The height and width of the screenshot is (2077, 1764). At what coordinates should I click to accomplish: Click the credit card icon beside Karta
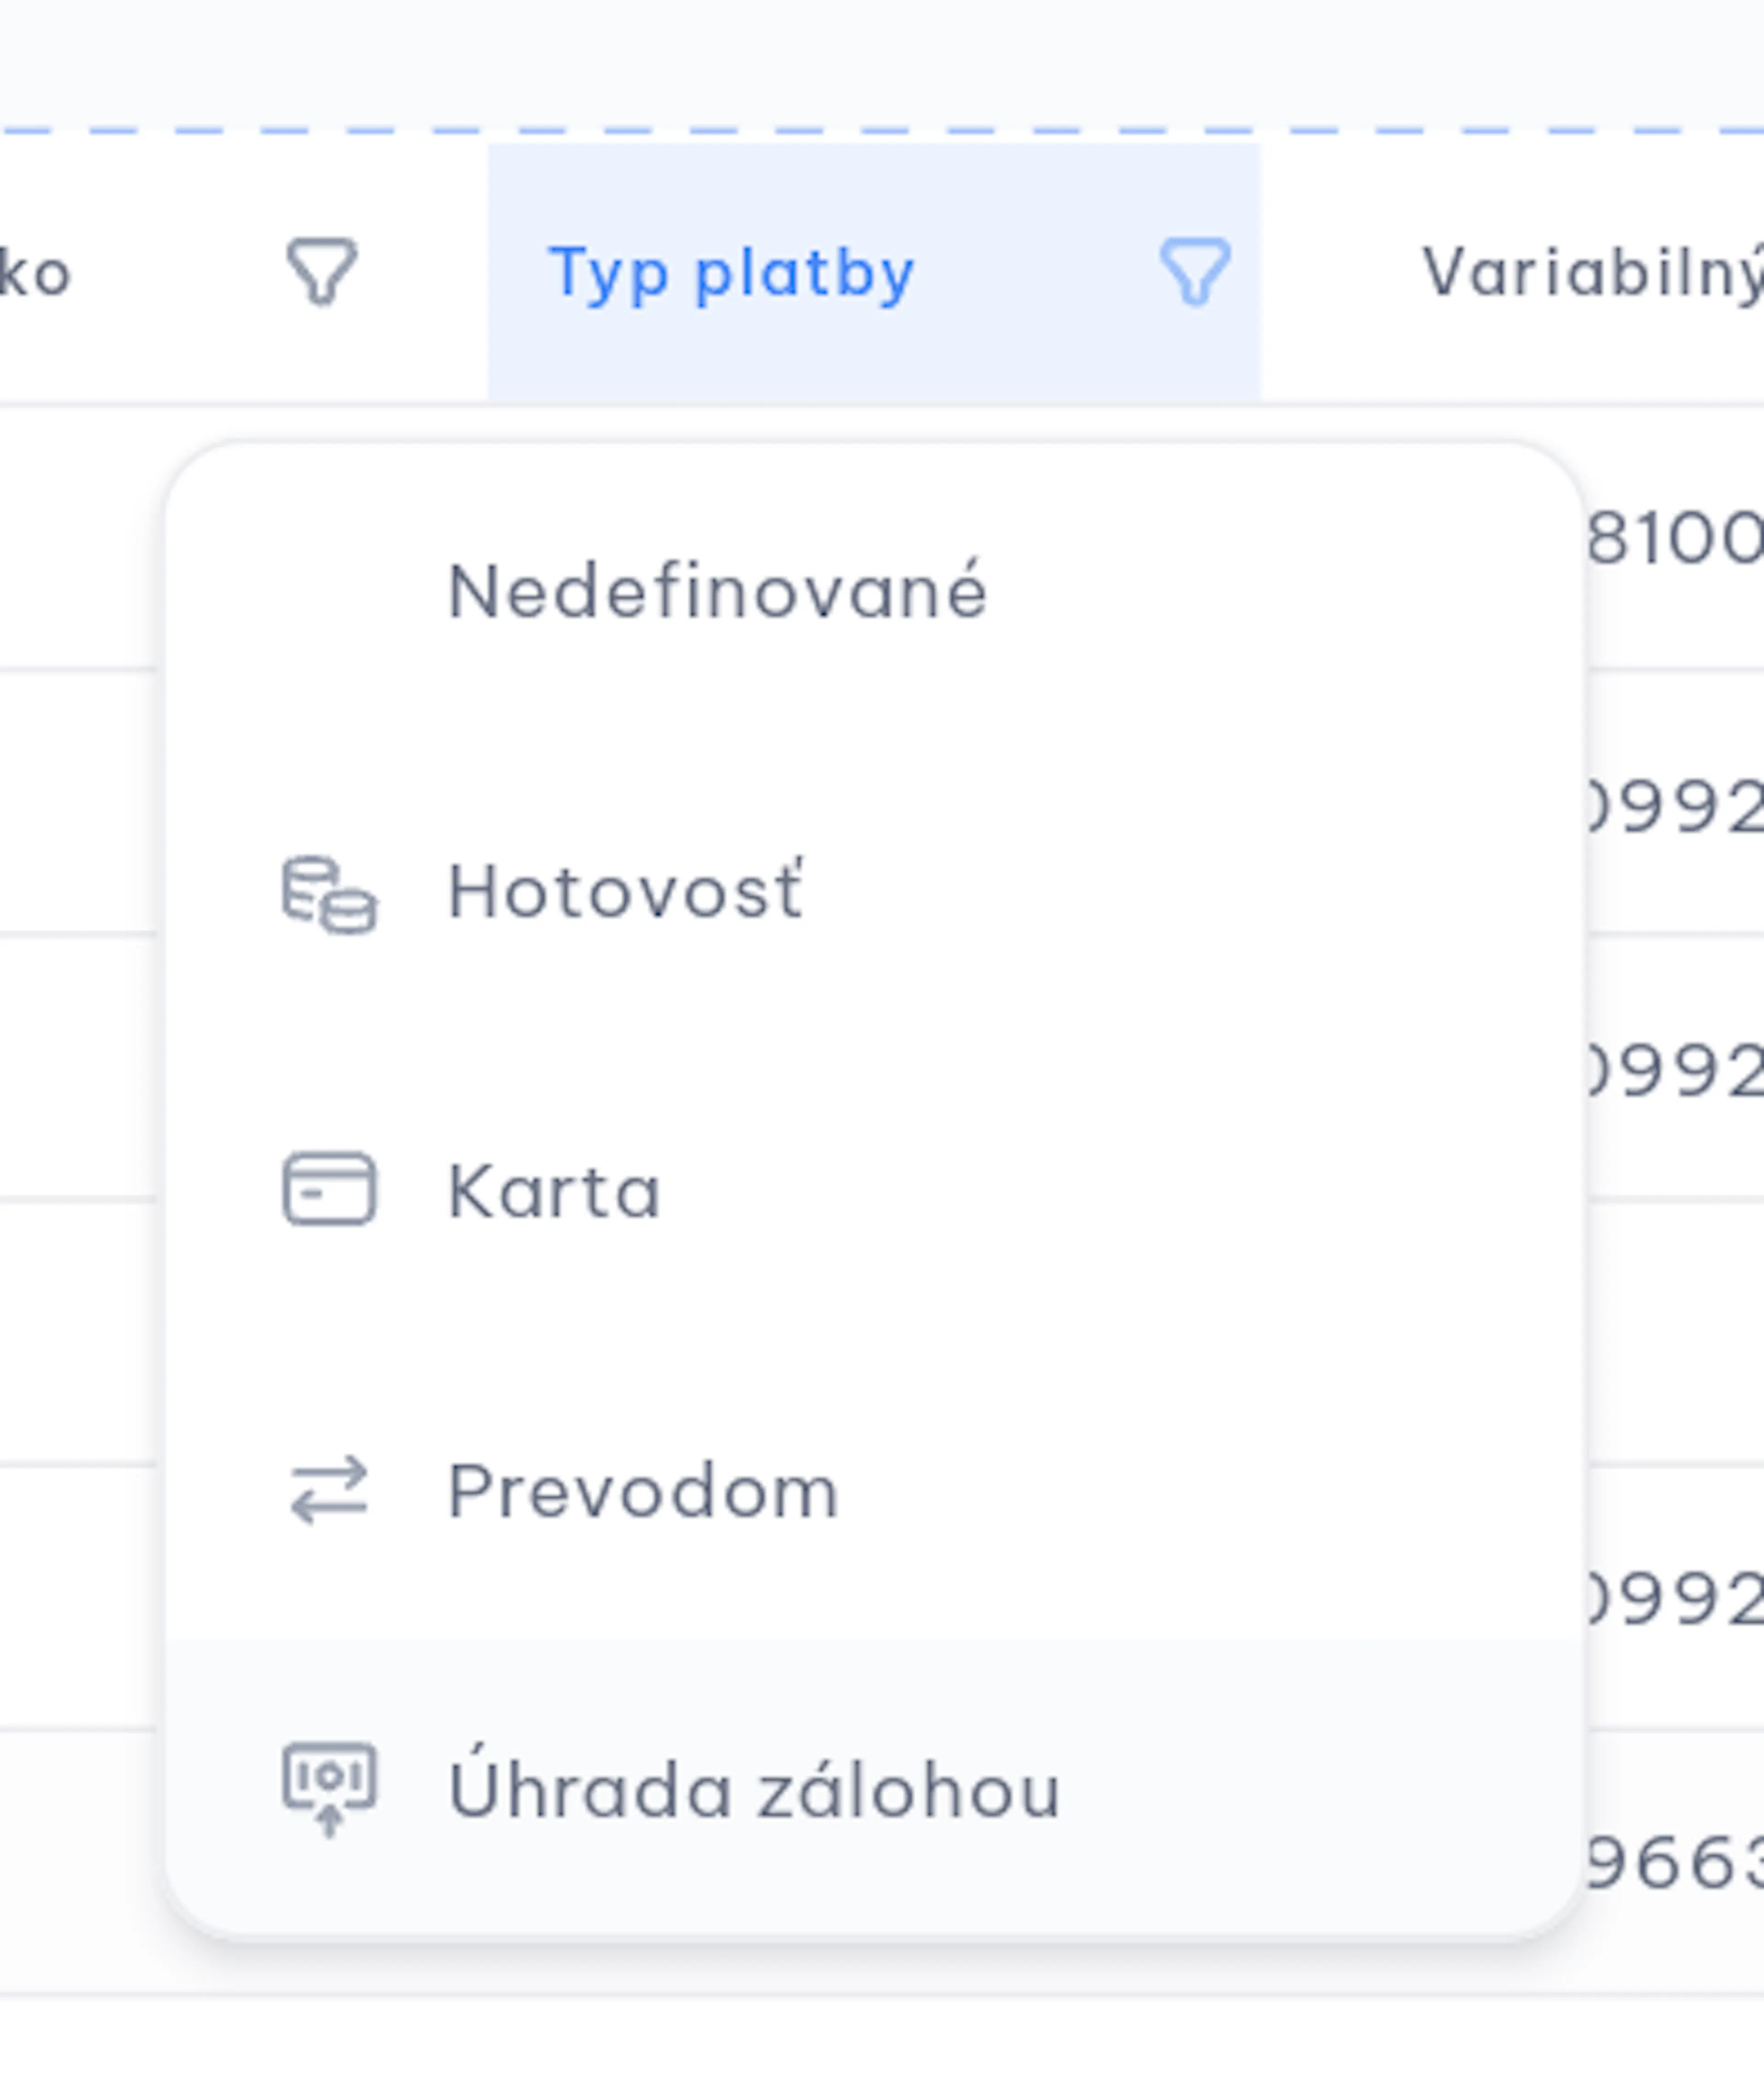point(329,1189)
